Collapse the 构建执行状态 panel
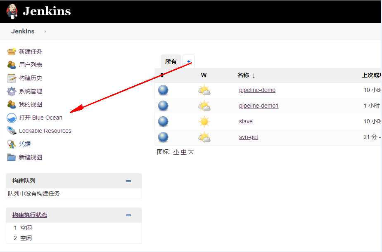The image size is (382, 252). tap(128, 215)
